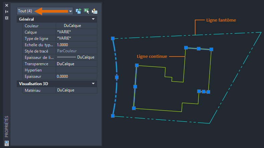Edit the Epaisseur value 0.0000
Viewport: 264px width, 148px height.
point(77,76)
